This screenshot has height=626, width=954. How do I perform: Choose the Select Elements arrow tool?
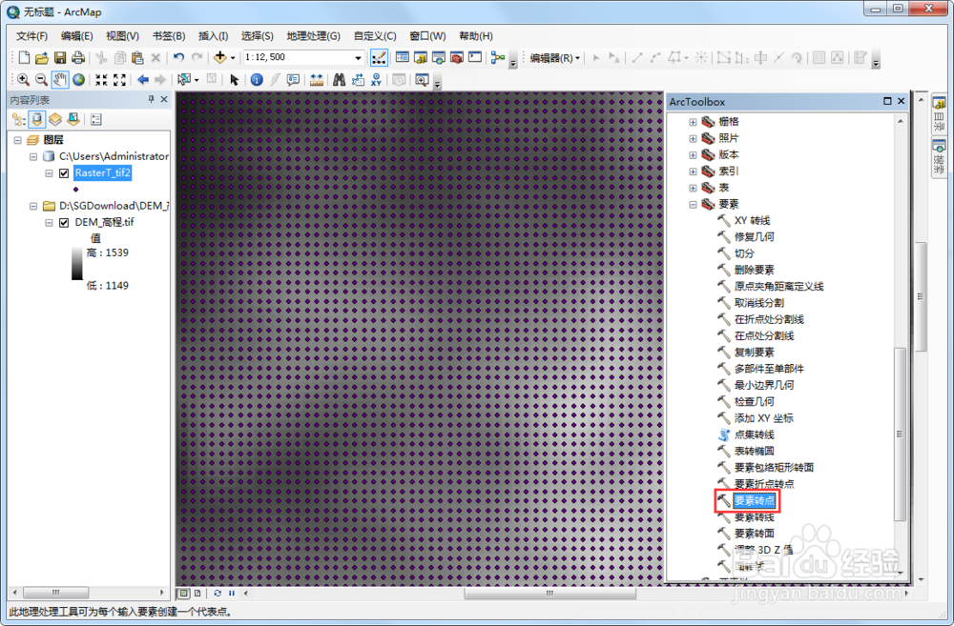click(x=235, y=80)
